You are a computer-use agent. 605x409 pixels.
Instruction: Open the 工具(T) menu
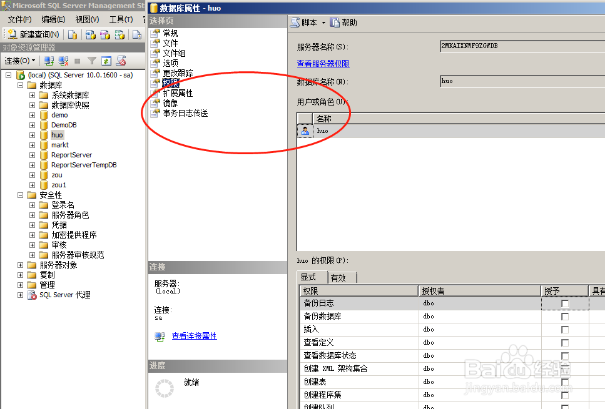(x=121, y=19)
